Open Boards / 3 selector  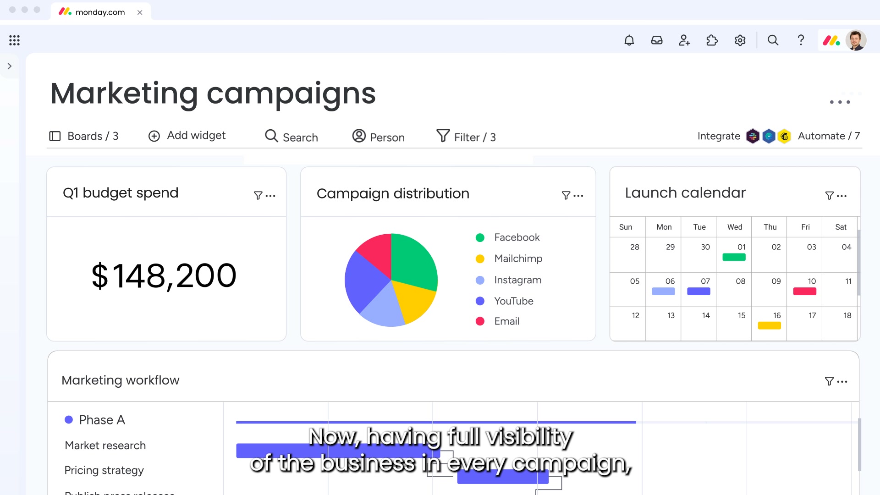(x=84, y=136)
